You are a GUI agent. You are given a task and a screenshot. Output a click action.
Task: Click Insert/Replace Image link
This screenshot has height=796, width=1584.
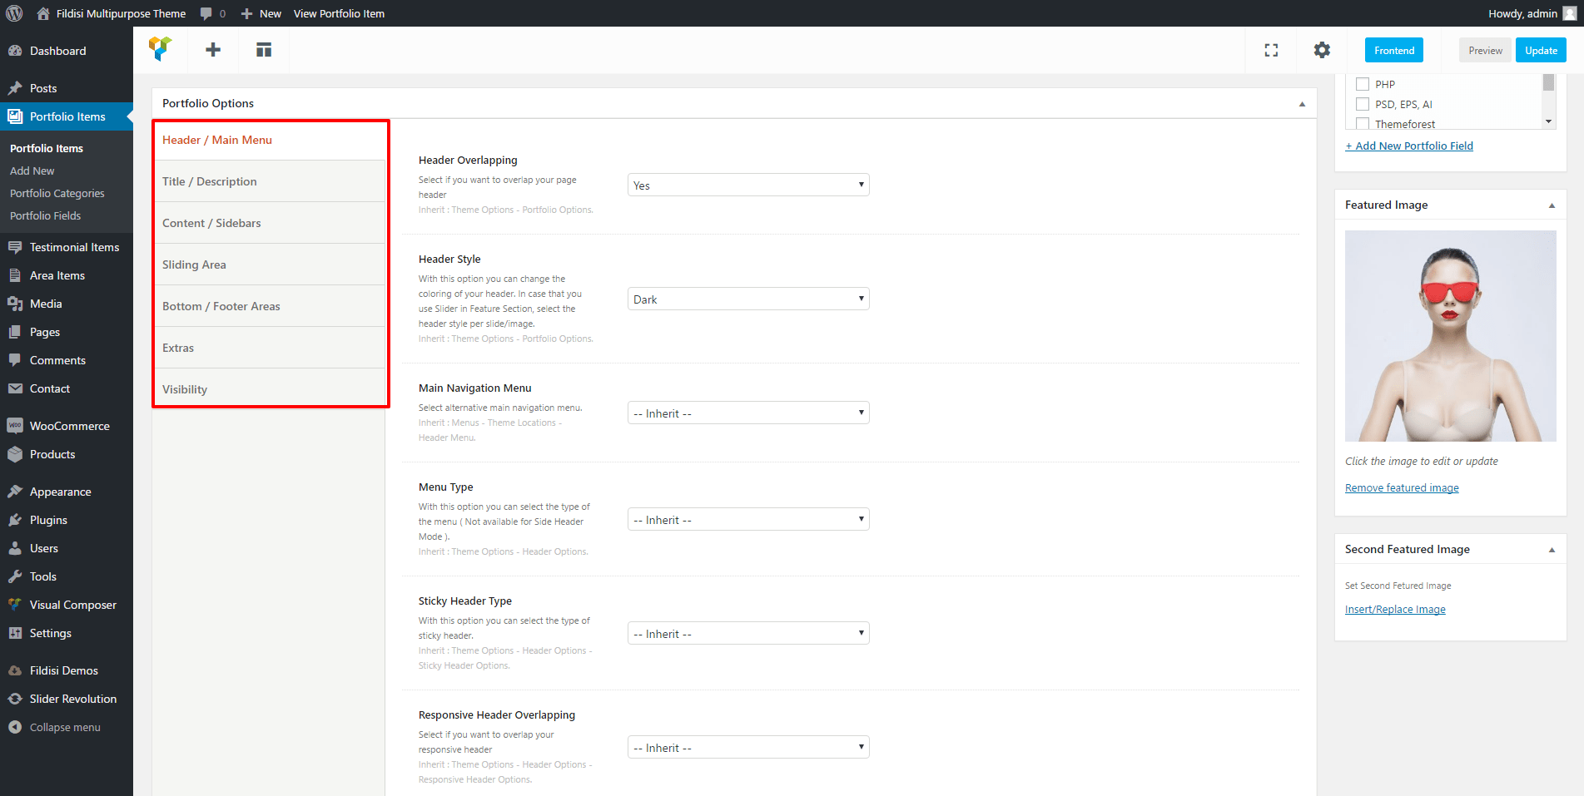pos(1395,610)
